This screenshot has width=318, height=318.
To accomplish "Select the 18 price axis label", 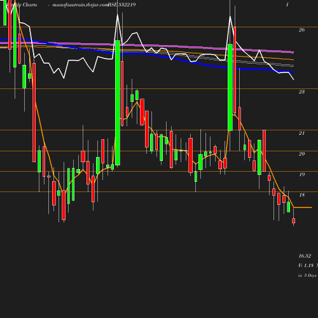I will tap(301, 195).
